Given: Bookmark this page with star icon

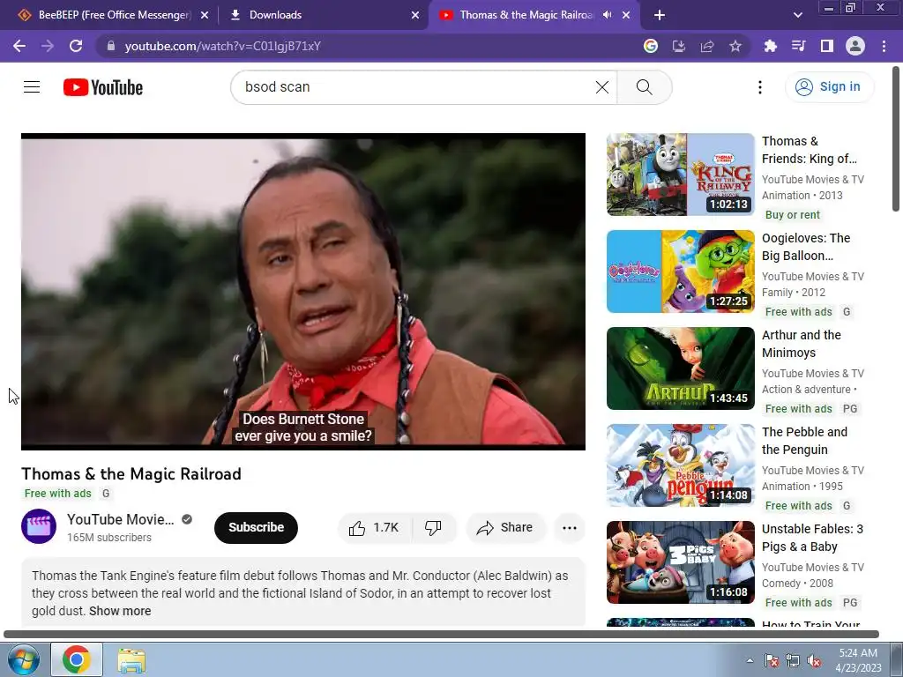Looking at the screenshot, I should (x=735, y=46).
